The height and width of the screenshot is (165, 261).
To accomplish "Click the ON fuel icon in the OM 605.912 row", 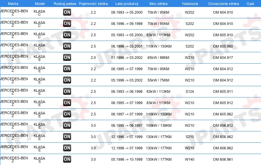I will 67,103.
